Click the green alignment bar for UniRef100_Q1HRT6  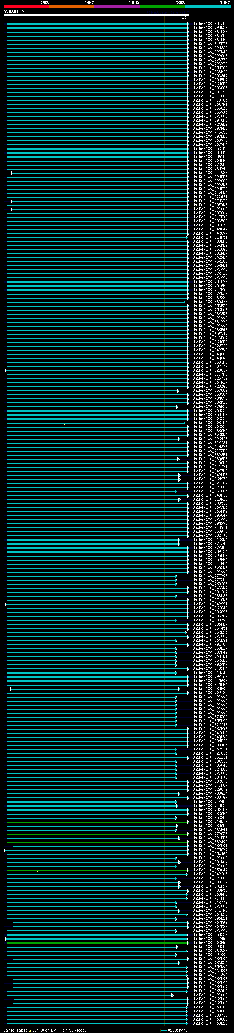tap(98, 822)
